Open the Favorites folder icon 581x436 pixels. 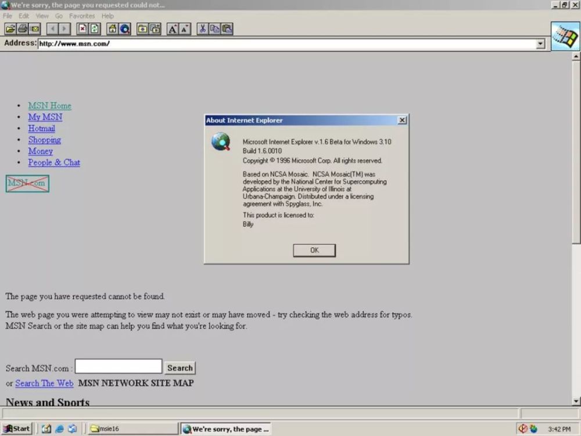[143, 29]
